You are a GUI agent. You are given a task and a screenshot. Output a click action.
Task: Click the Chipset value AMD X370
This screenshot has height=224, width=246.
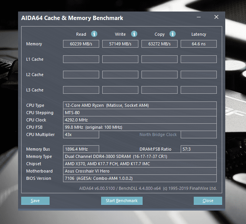140,164
